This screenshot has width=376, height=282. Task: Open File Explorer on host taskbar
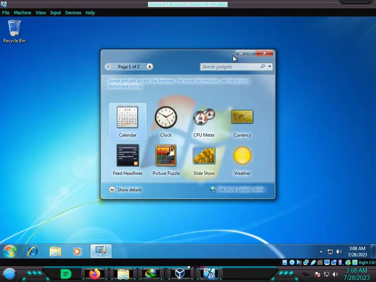[x=123, y=274]
